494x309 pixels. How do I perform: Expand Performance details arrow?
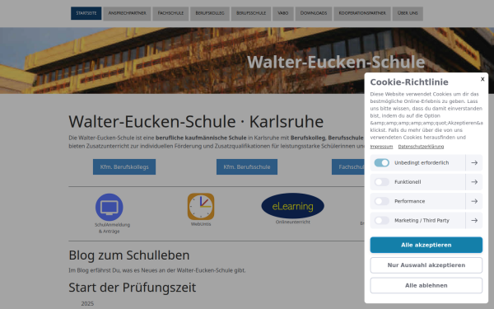coord(474,201)
